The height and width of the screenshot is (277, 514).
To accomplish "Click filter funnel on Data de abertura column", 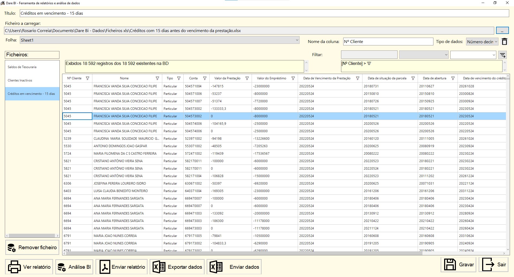I will point(453,78).
